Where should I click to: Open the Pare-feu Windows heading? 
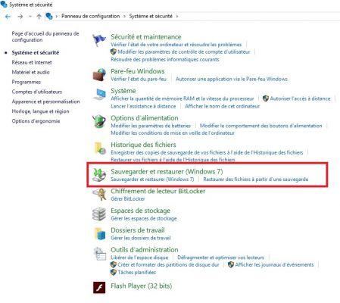[x=138, y=71]
